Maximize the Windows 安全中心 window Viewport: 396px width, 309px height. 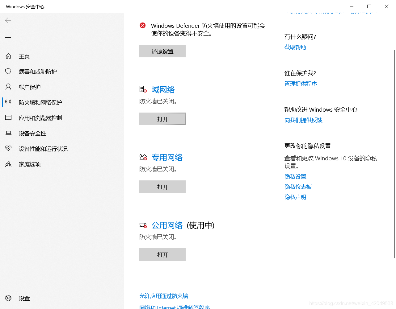pyautogui.click(x=369, y=6)
